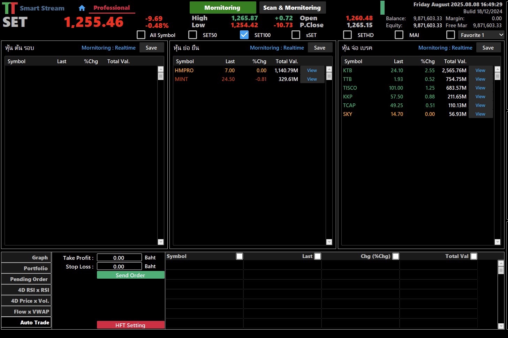This screenshot has width=508, height=338.
Task: Select the SKY symbol text
Action: pyautogui.click(x=348, y=114)
